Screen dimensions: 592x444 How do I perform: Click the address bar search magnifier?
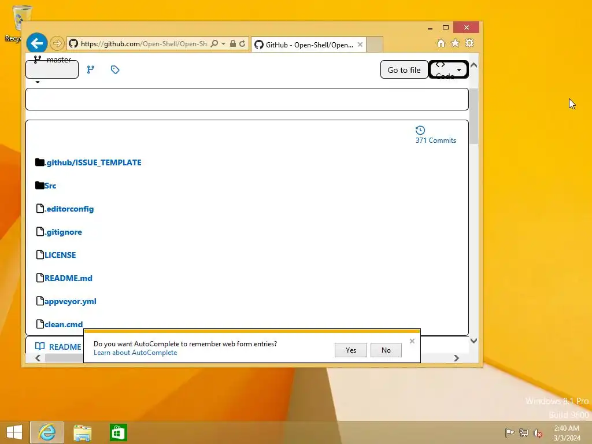point(214,44)
